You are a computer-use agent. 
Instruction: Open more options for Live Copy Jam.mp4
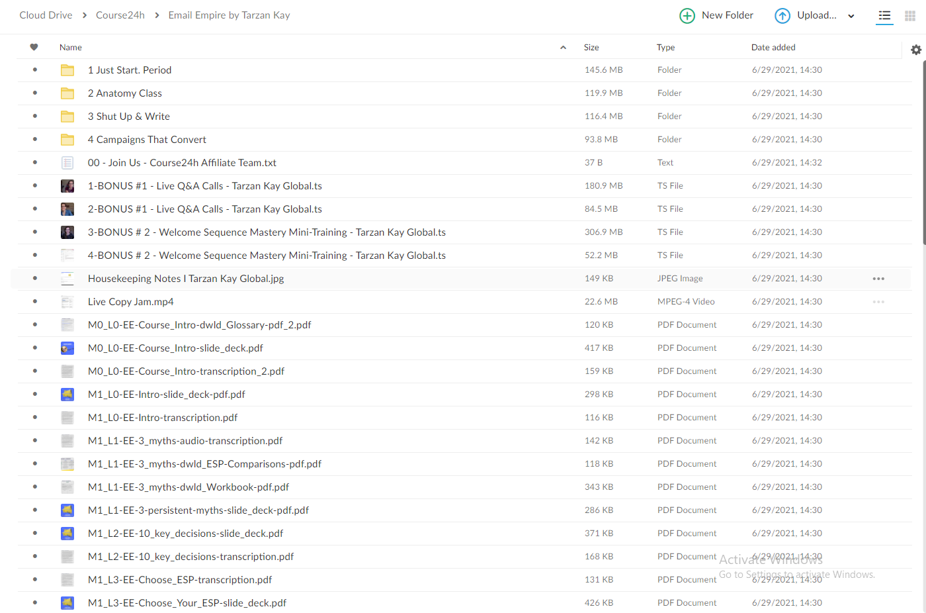(878, 302)
